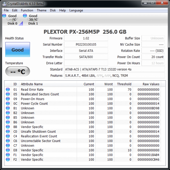
Task: Open the Disk menu
Action: click(x=53, y=10)
